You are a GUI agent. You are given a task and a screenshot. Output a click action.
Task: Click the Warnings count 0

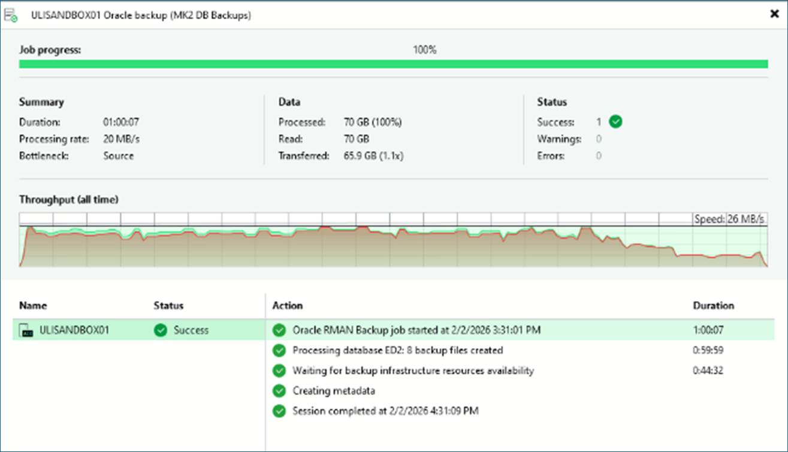point(599,139)
